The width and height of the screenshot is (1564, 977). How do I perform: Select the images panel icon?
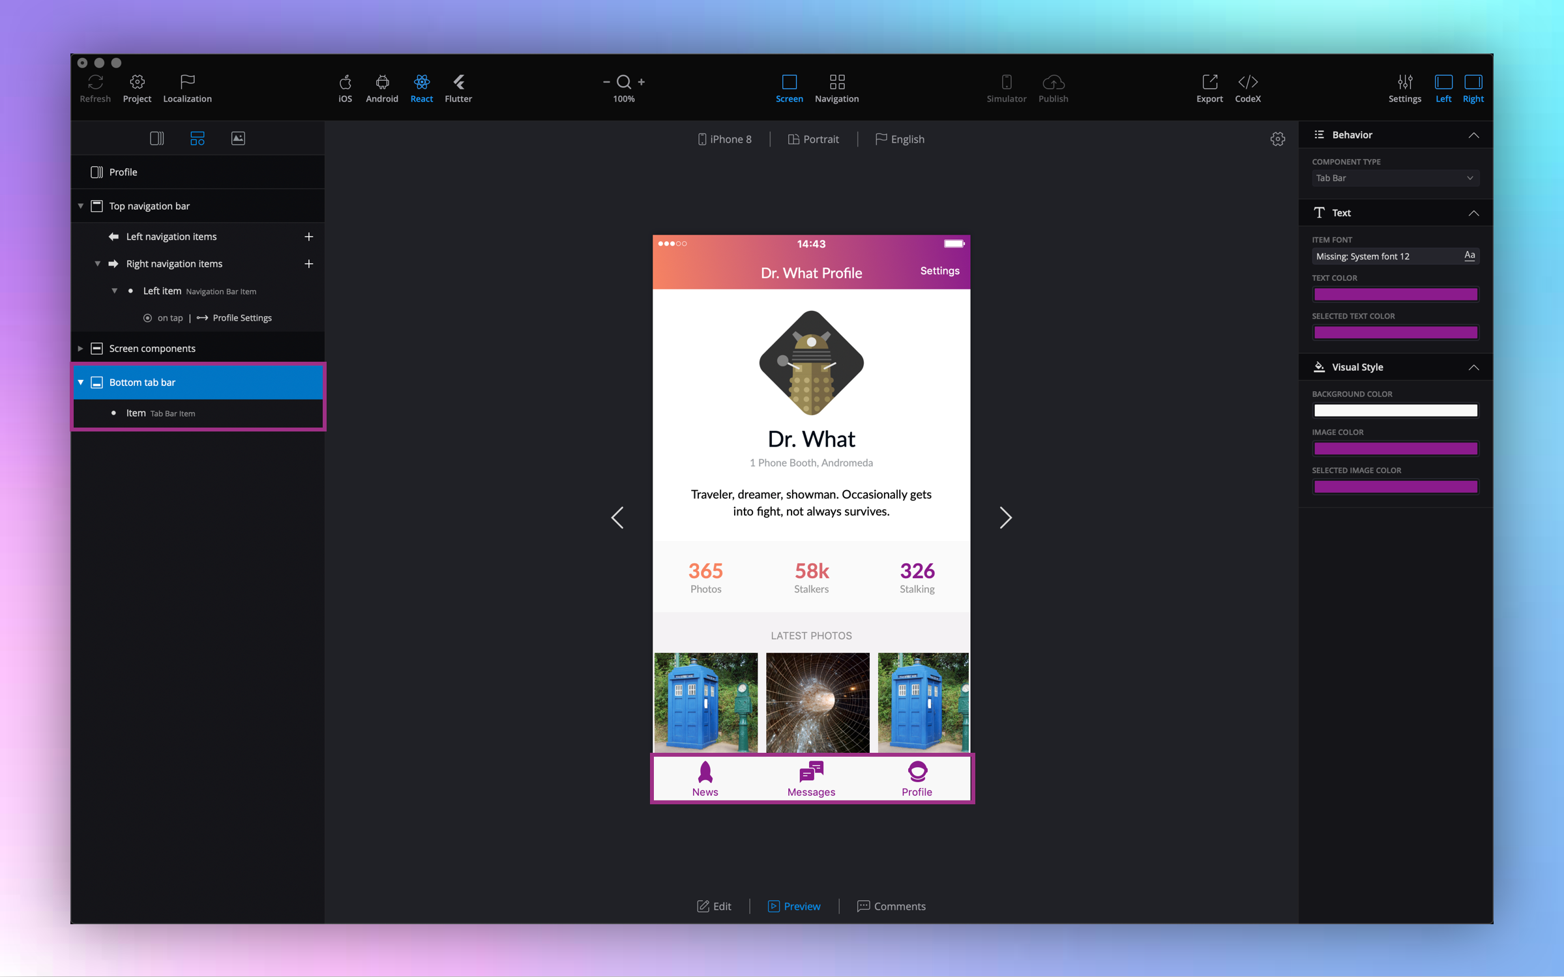pos(238,138)
